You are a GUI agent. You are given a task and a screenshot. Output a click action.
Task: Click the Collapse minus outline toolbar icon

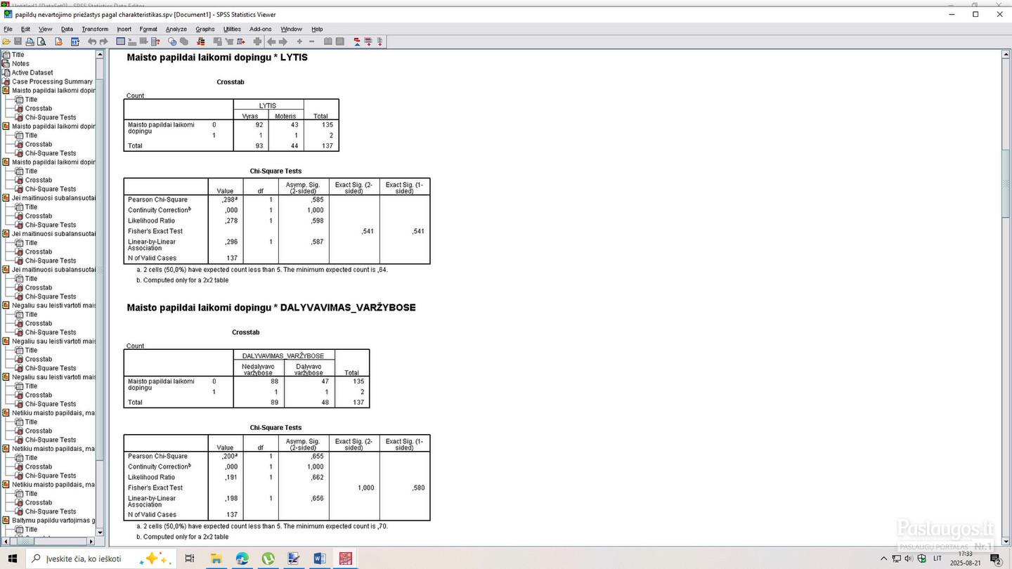(x=311, y=42)
